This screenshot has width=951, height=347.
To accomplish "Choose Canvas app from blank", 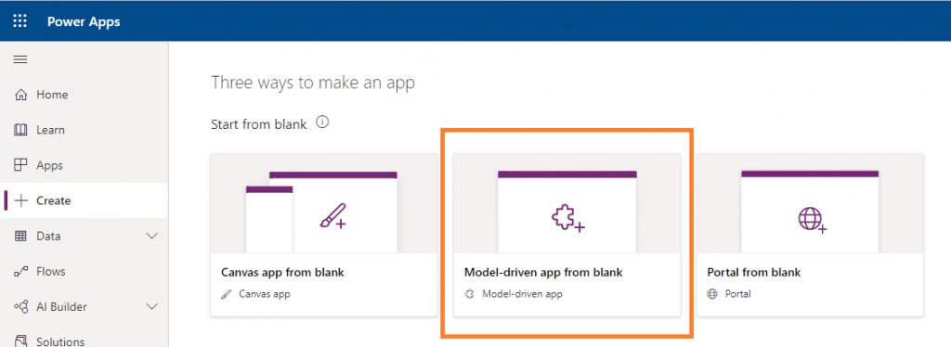I will click(x=324, y=235).
